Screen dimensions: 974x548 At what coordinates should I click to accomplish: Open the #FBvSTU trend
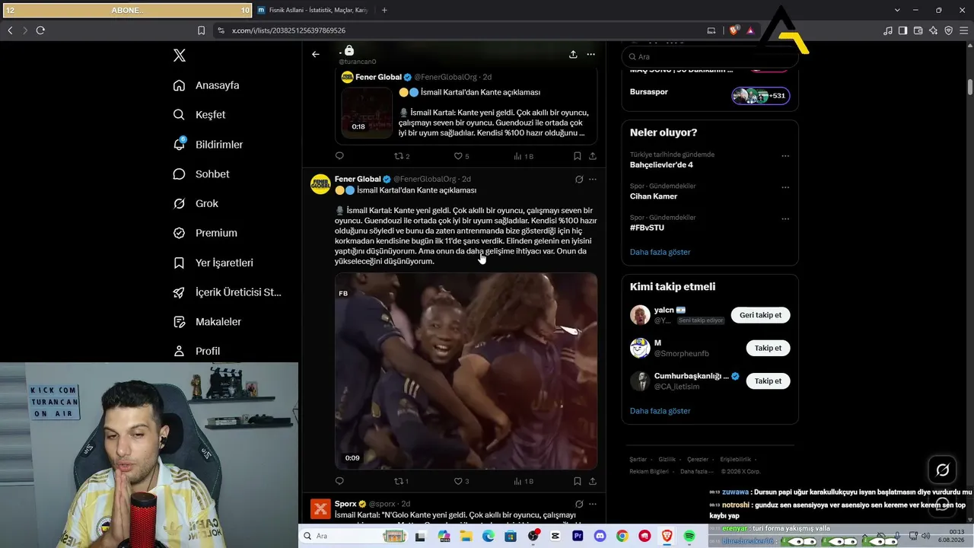tap(647, 228)
